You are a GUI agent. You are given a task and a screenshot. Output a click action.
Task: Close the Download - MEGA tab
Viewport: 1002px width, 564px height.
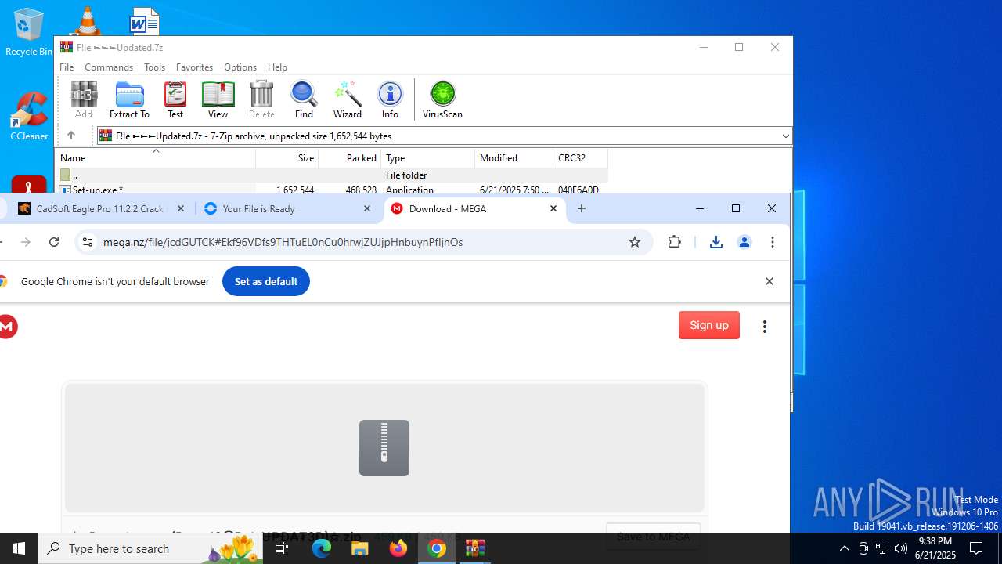pyautogui.click(x=553, y=208)
